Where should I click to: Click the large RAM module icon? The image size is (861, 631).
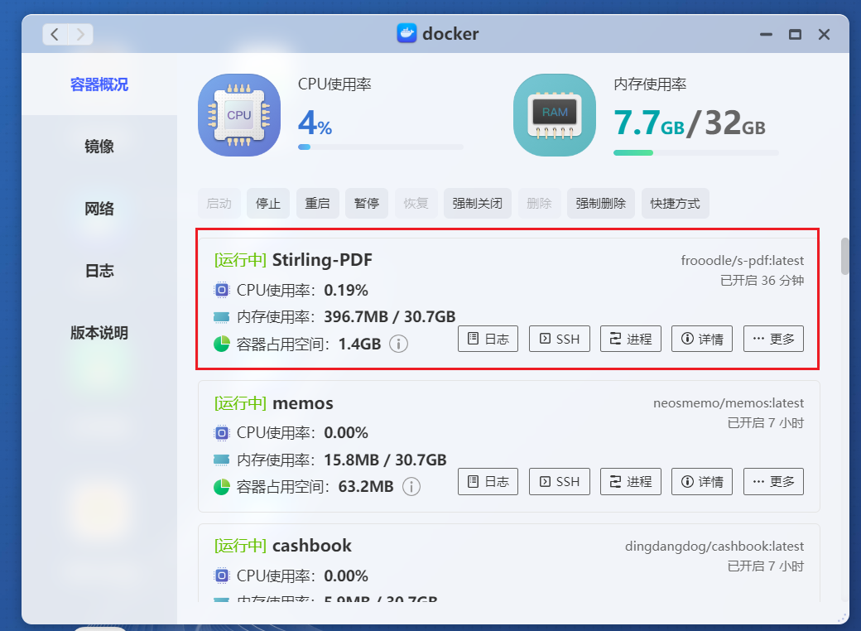pos(555,115)
